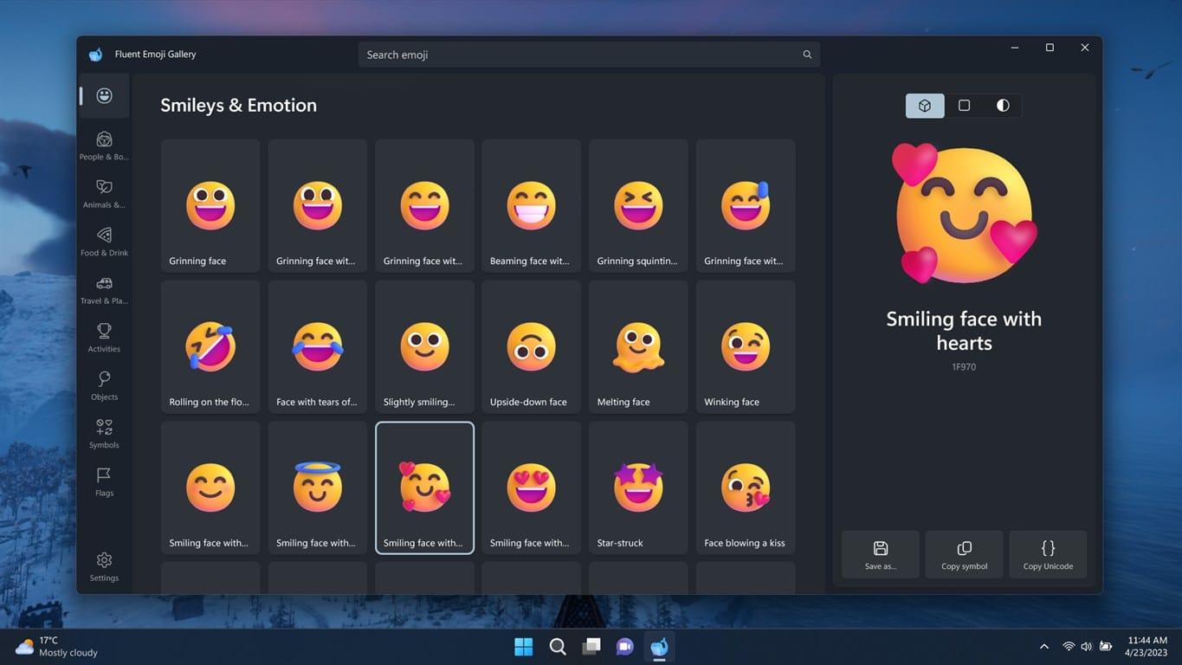Select the Melting face emoji

pyautogui.click(x=638, y=346)
